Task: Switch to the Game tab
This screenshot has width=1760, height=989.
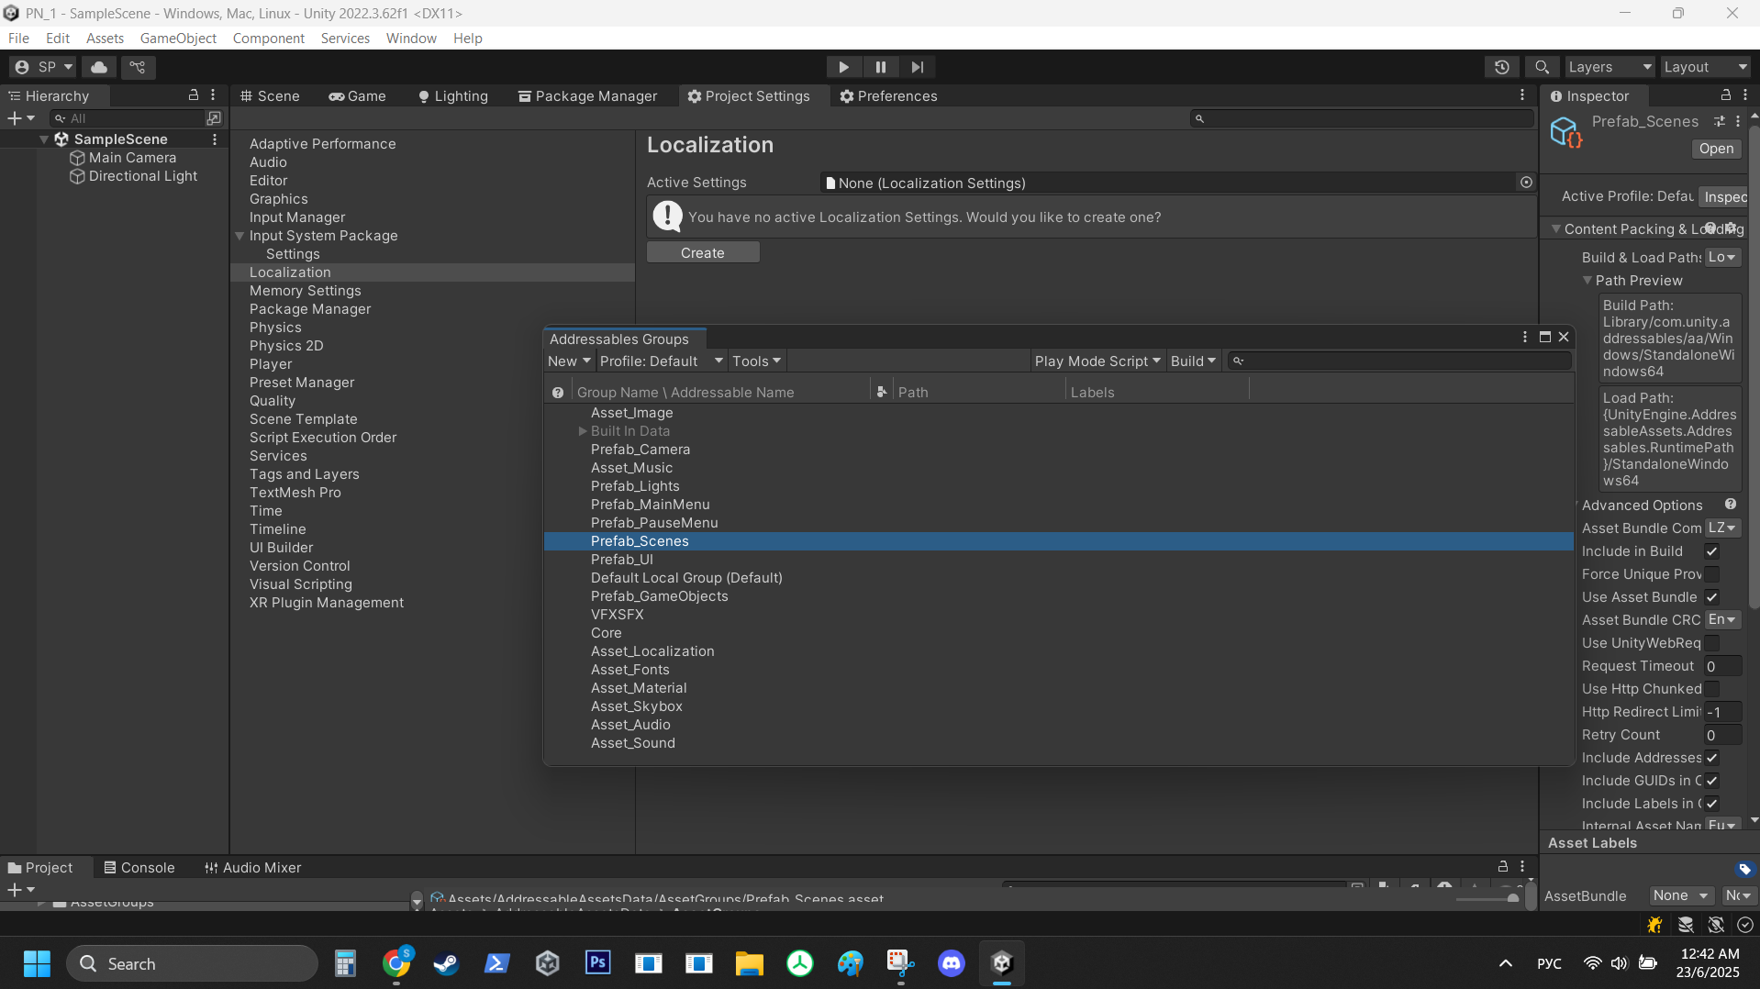Action: pos(357,96)
